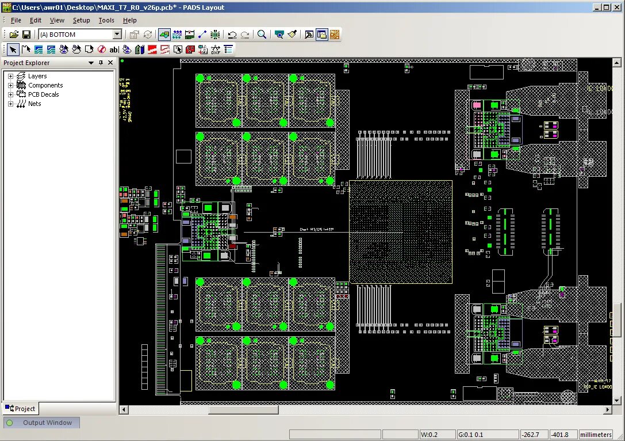Open Project Explorer window position dropdown arrow
This screenshot has height=441, width=625.
[x=91, y=63]
